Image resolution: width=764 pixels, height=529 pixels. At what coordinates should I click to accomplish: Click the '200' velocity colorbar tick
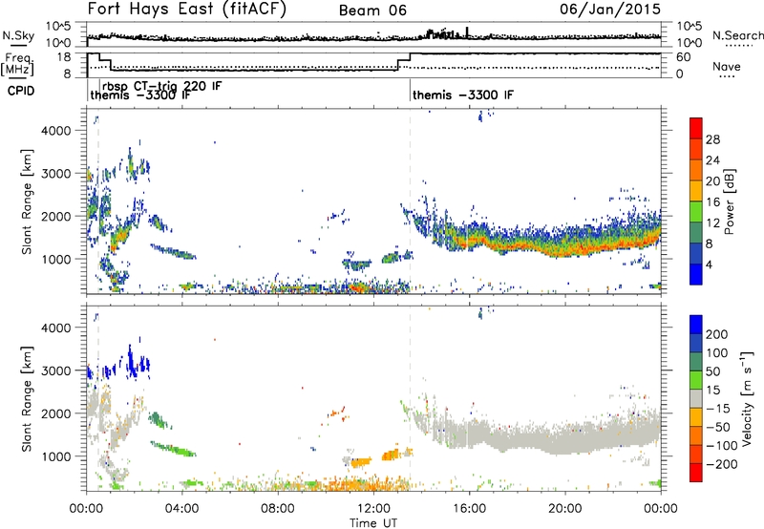point(717,334)
